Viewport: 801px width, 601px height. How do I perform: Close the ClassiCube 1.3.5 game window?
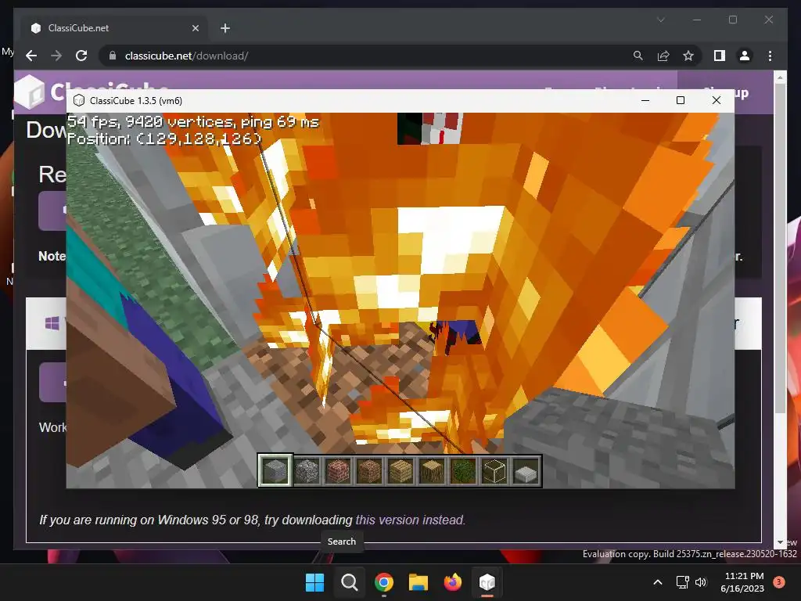[x=717, y=101]
